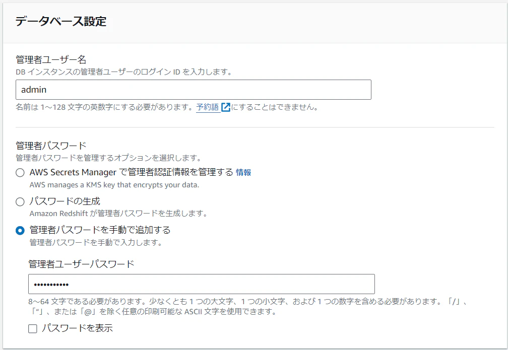Click the データベース設定 heading
Screen dimensions: 508x350
coord(61,21)
